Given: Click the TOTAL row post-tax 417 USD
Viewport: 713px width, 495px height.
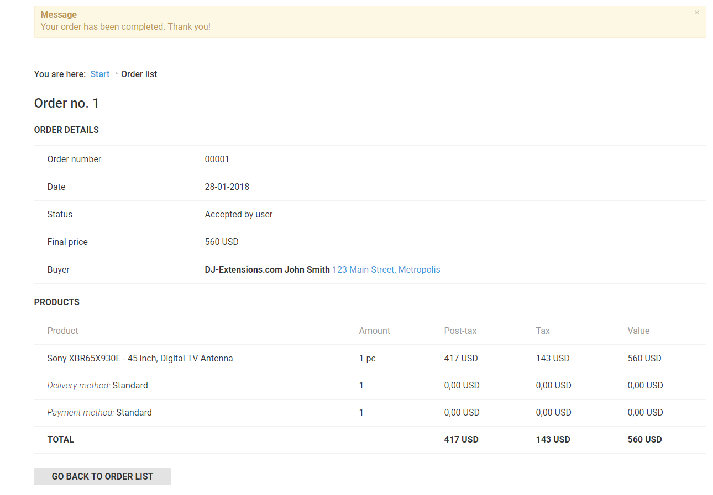Looking at the screenshot, I should pos(462,439).
